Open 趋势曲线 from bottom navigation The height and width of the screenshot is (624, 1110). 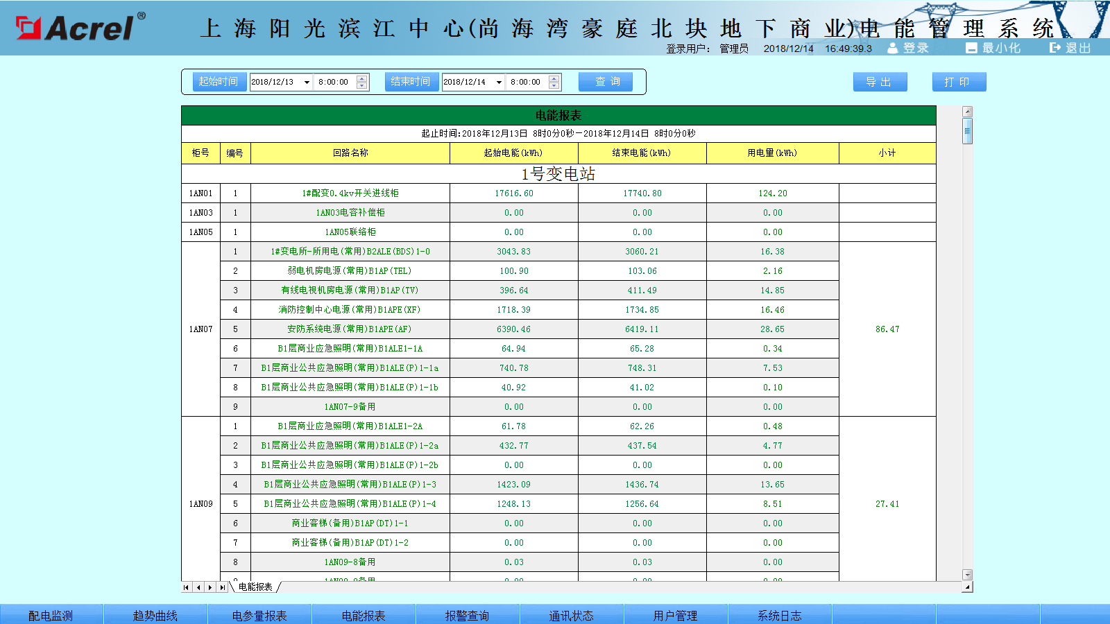point(155,615)
